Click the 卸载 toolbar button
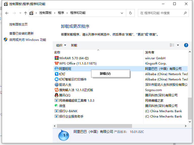 point(74,45)
